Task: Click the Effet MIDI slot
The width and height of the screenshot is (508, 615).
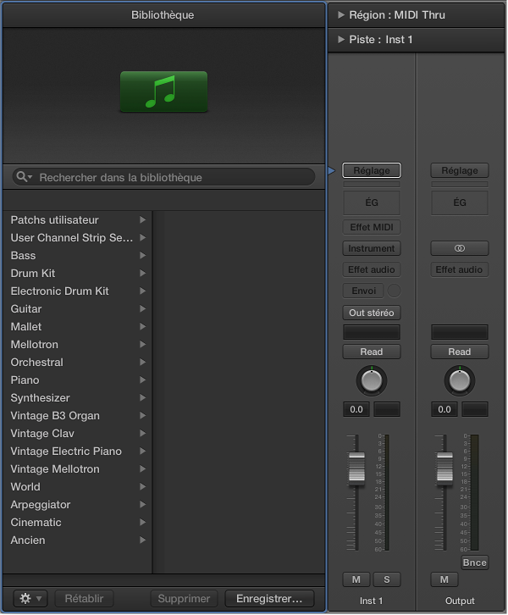Action: coord(372,227)
